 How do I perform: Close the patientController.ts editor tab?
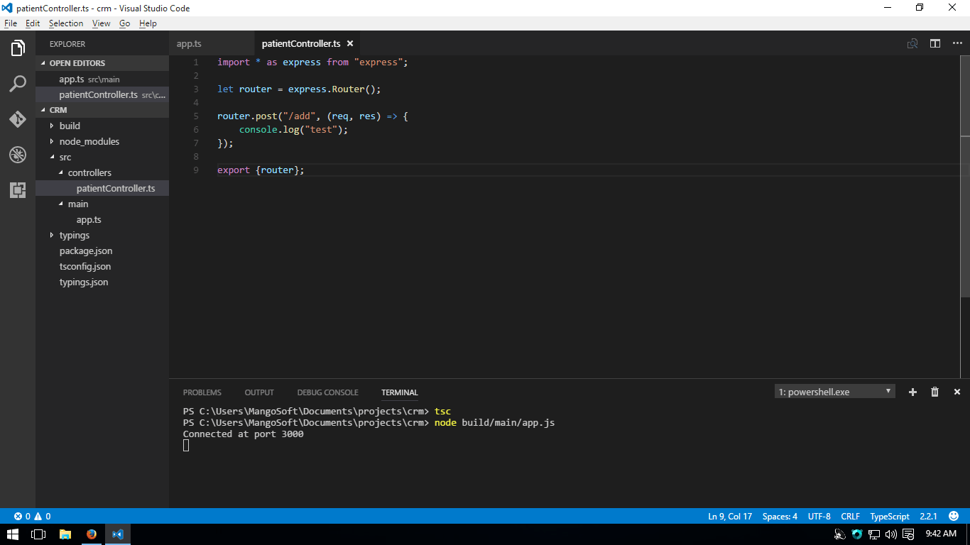click(x=350, y=43)
